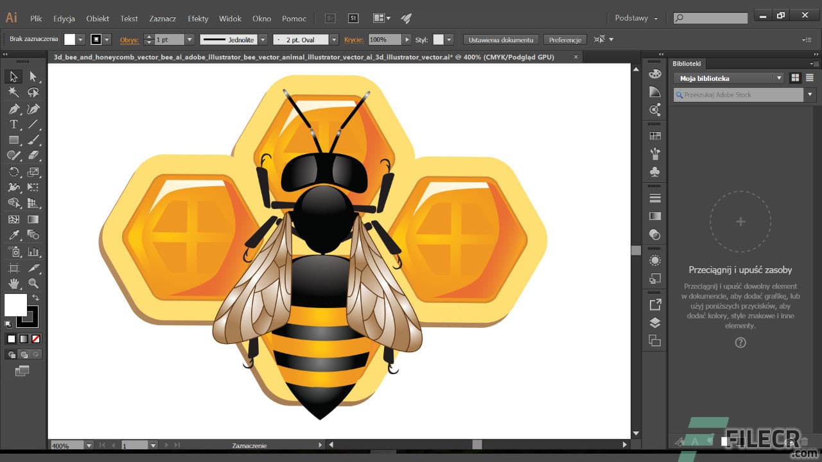Activate the Type tool

(x=14, y=124)
